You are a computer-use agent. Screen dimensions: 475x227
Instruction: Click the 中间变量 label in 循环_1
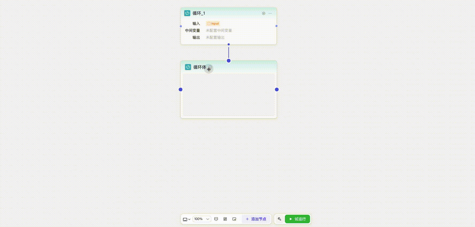[x=193, y=30]
